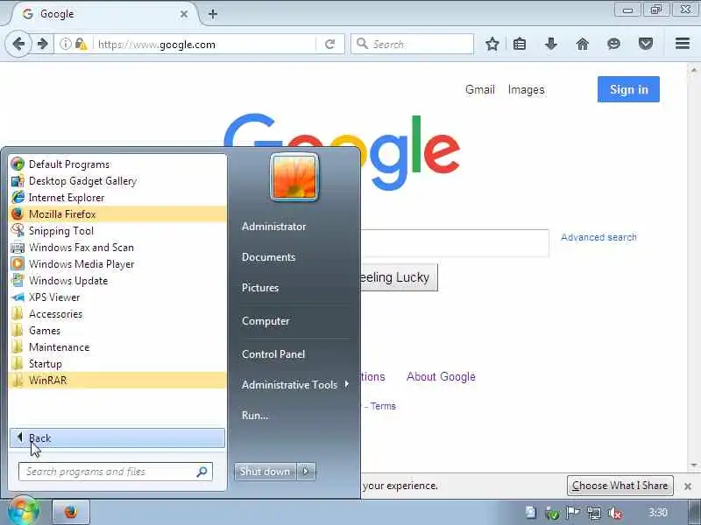The height and width of the screenshot is (525, 701).
Task: Click the Search programs and files box
Action: pyautogui.click(x=116, y=472)
